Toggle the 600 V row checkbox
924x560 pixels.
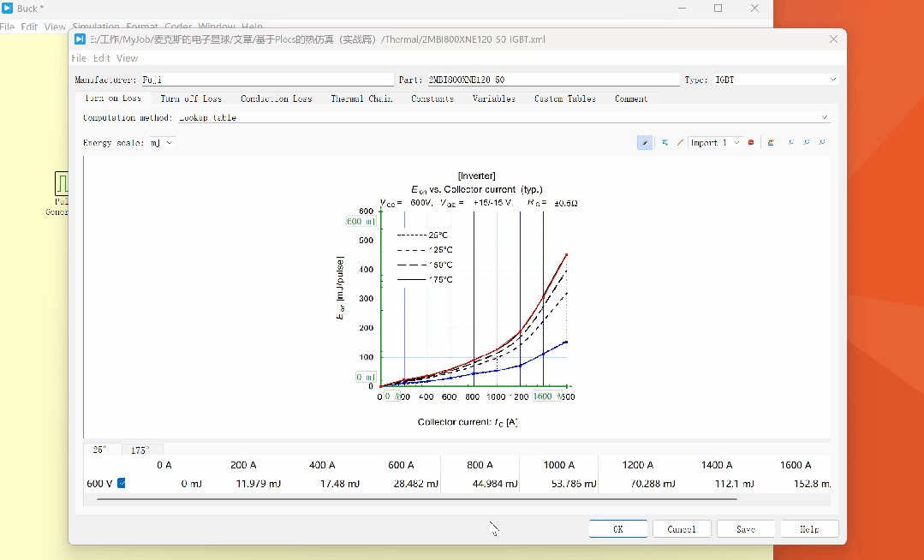[x=122, y=484]
